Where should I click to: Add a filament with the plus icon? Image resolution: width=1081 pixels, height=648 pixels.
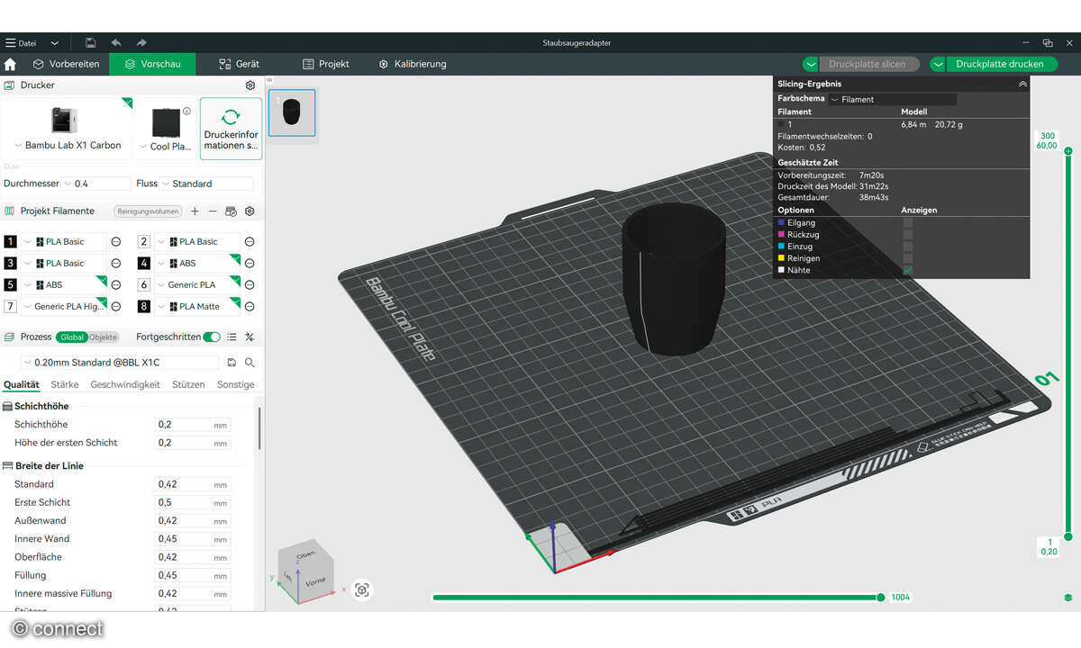pos(195,211)
